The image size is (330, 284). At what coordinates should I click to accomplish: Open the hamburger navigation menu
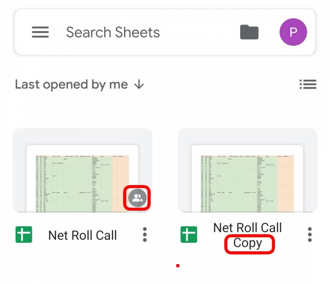point(40,32)
